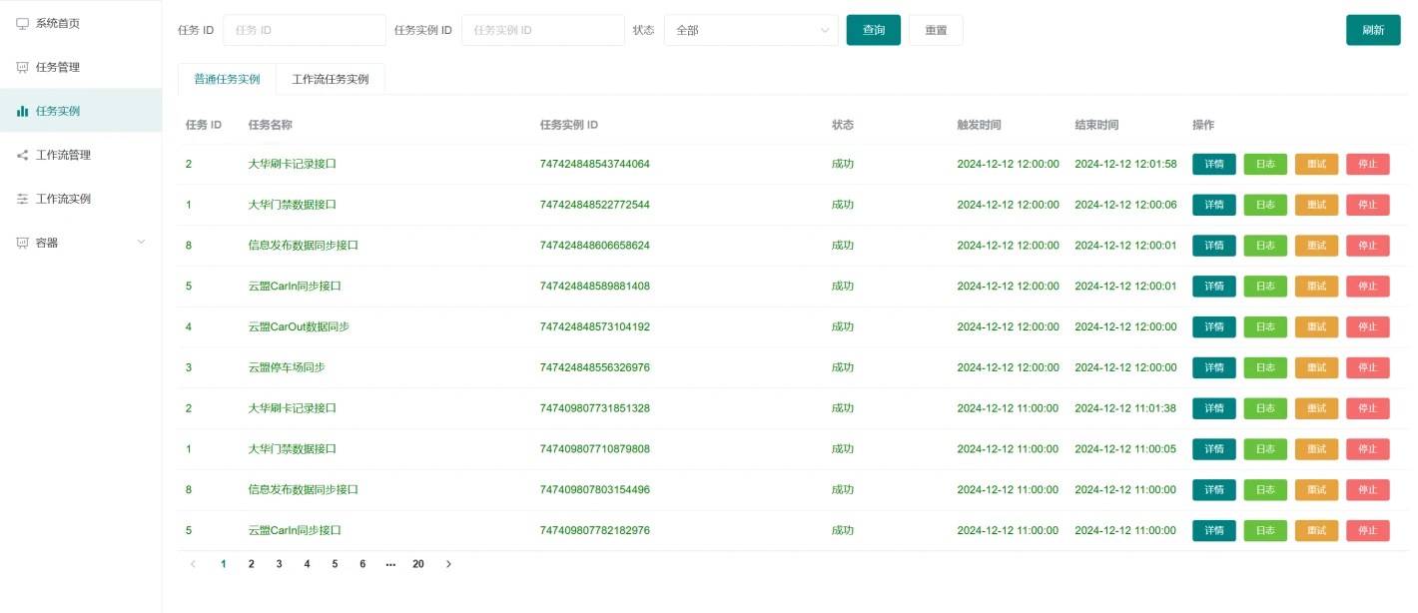Focus the 任务实例 ID input field
The image size is (1418, 613).
click(x=543, y=30)
